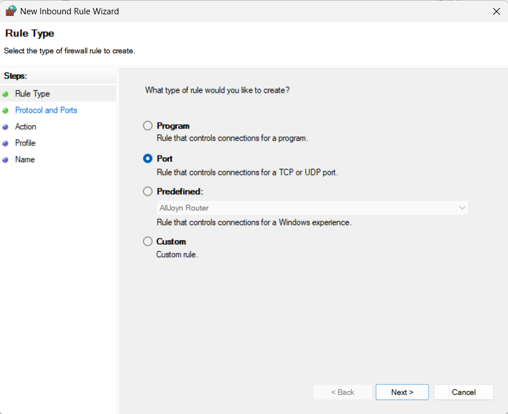Go to the Rule Type step
Viewport: 508px width, 414px height.
33,94
